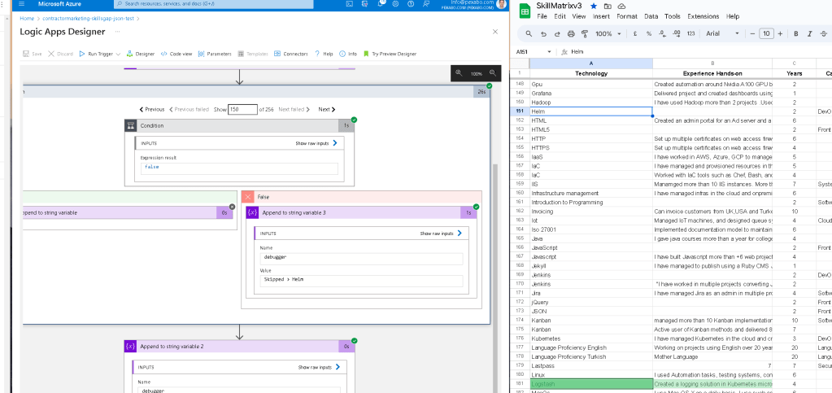
Task: Show raw inputs for Condition
Action: [x=316, y=143]
